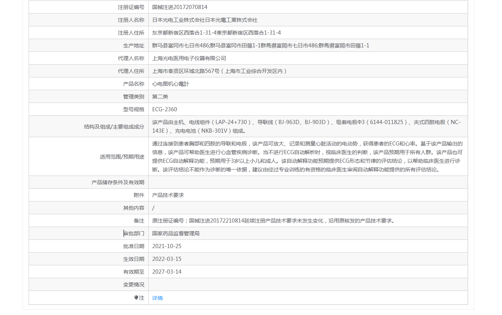Click the 其他内容 label
The height and width of the screenshot is (315, 502).
[x=134, y=208]
